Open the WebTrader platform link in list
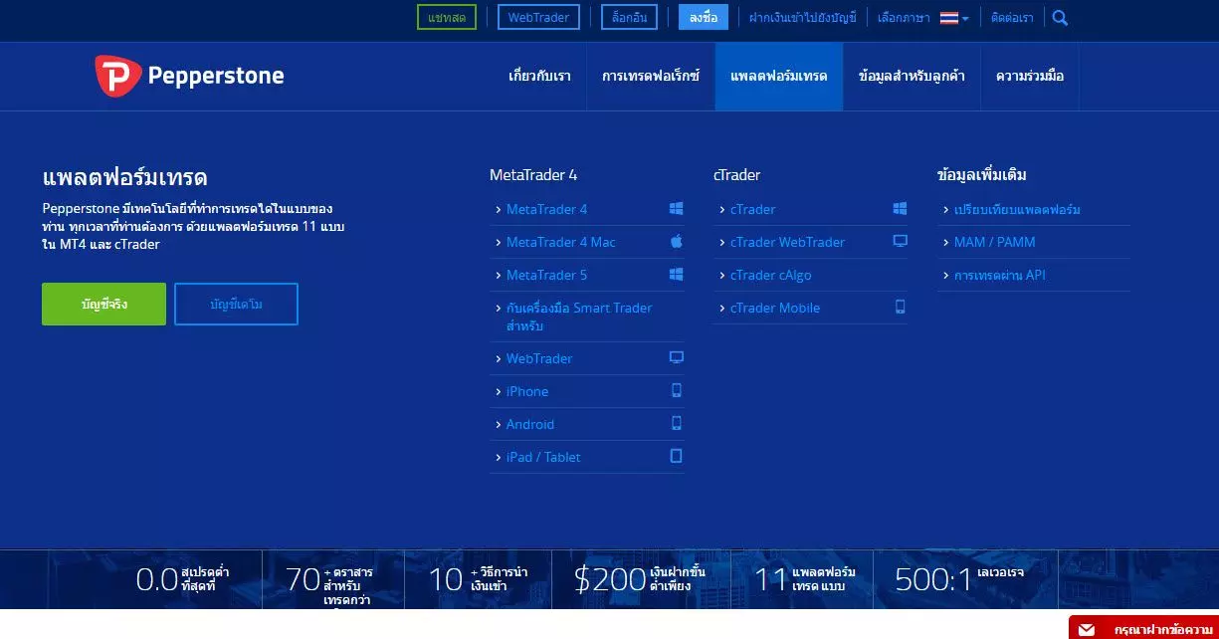Screen dimensions: 1219x639 [539, 358]
